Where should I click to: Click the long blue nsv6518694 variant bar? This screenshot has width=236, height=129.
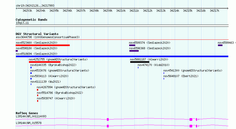(x=122, y=56)
